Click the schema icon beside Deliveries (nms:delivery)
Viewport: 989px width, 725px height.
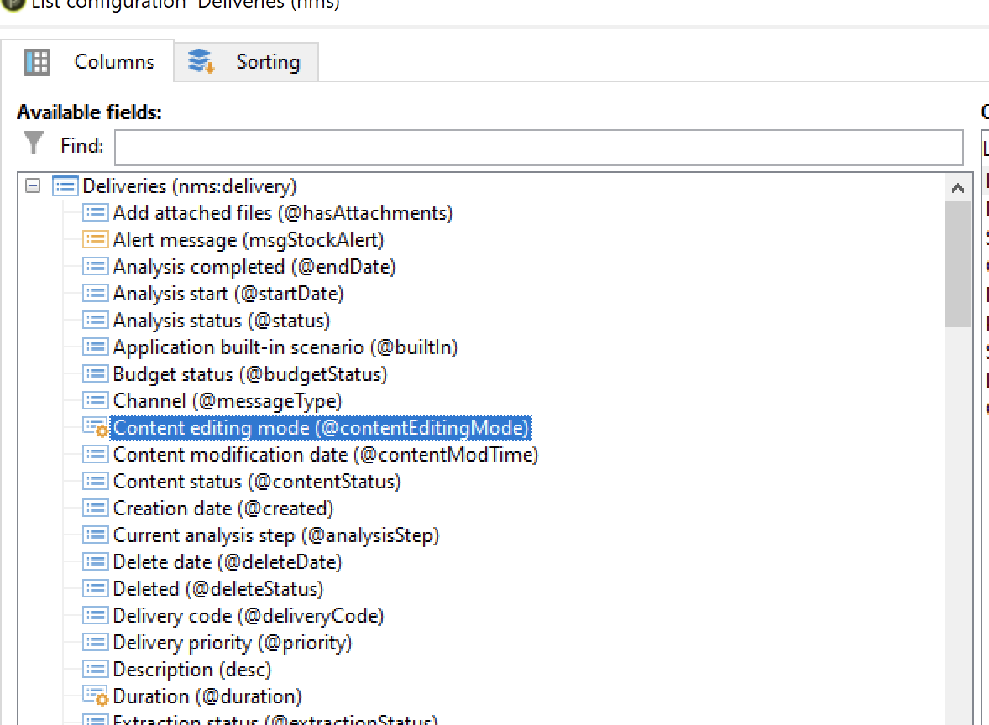(65, 185)
